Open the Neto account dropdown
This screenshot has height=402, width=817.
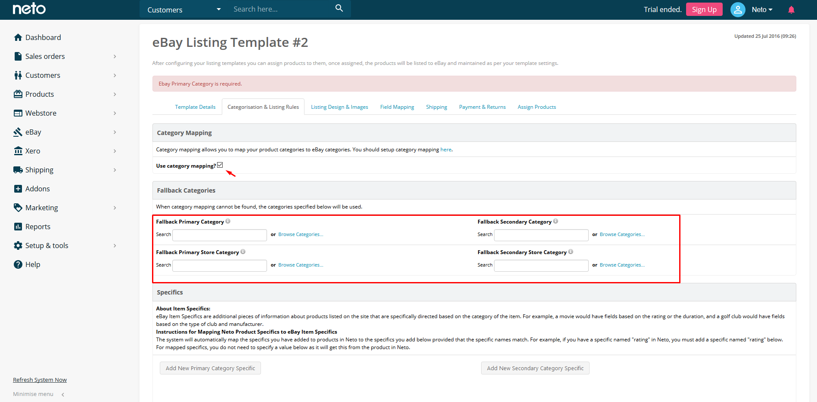point(762,9)
